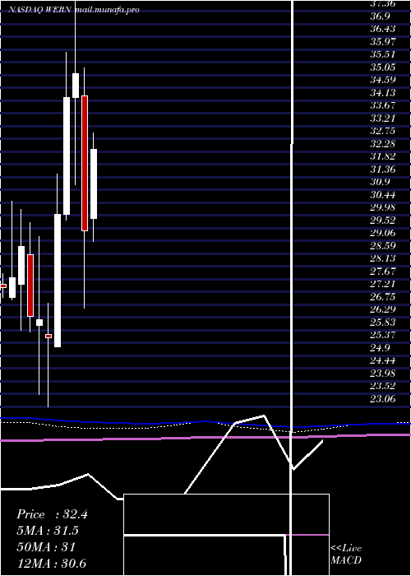
Task: Click the price axis label 28.59
Action: coord(383,246)
